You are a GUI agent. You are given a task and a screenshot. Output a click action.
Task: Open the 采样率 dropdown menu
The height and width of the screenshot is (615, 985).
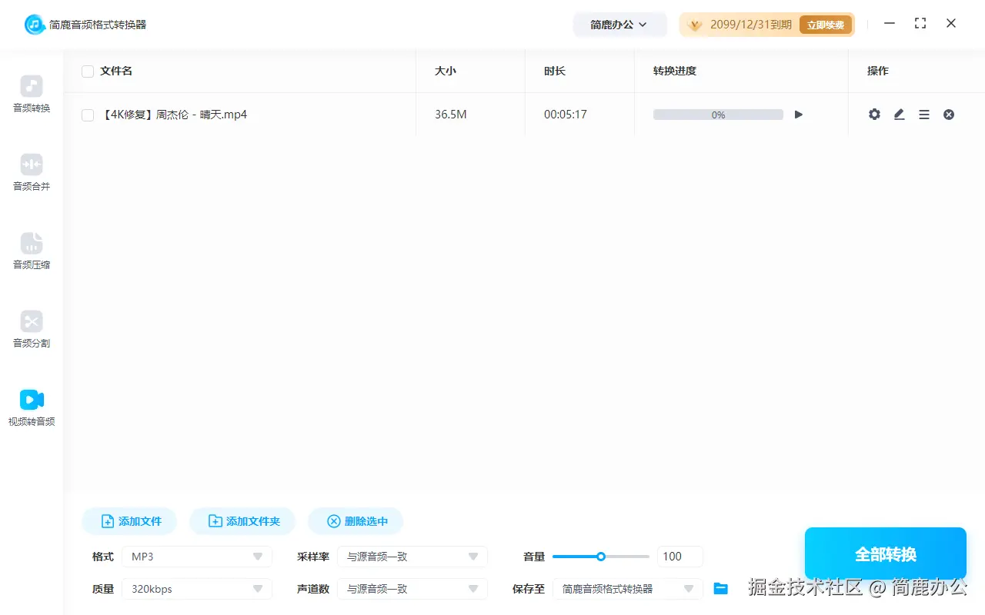pos(412,556)
